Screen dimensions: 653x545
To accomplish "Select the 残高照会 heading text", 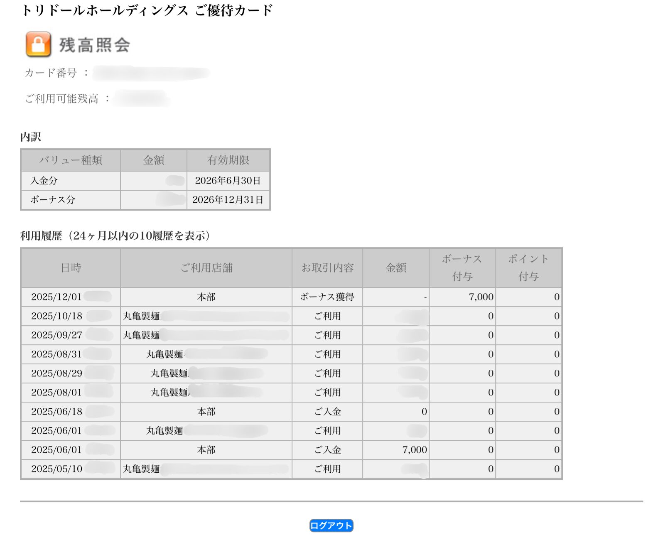I will click(94, 45).
